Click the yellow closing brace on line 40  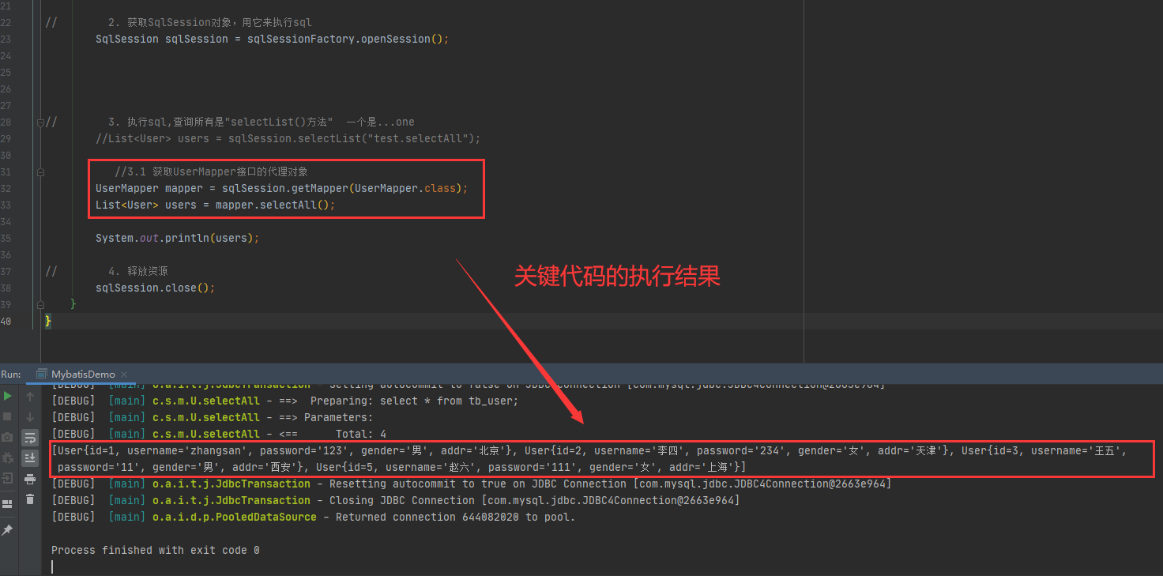(48, 321)
